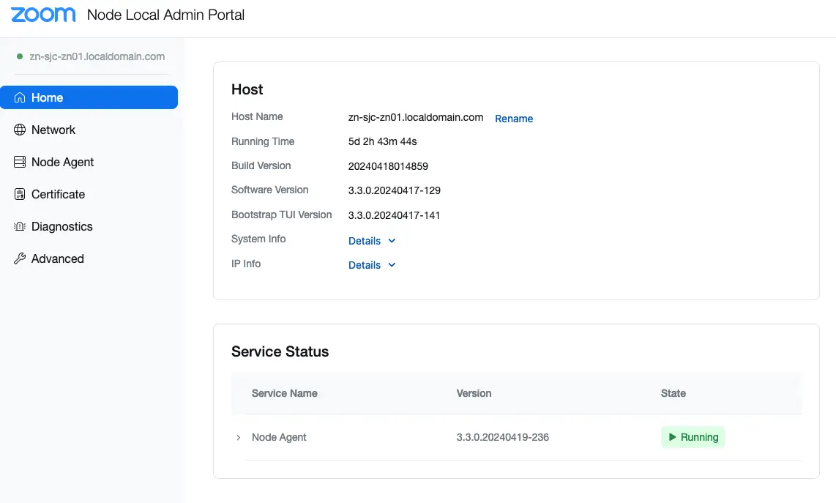
Task: Click the Network globe icon
Action: point(20,130)
